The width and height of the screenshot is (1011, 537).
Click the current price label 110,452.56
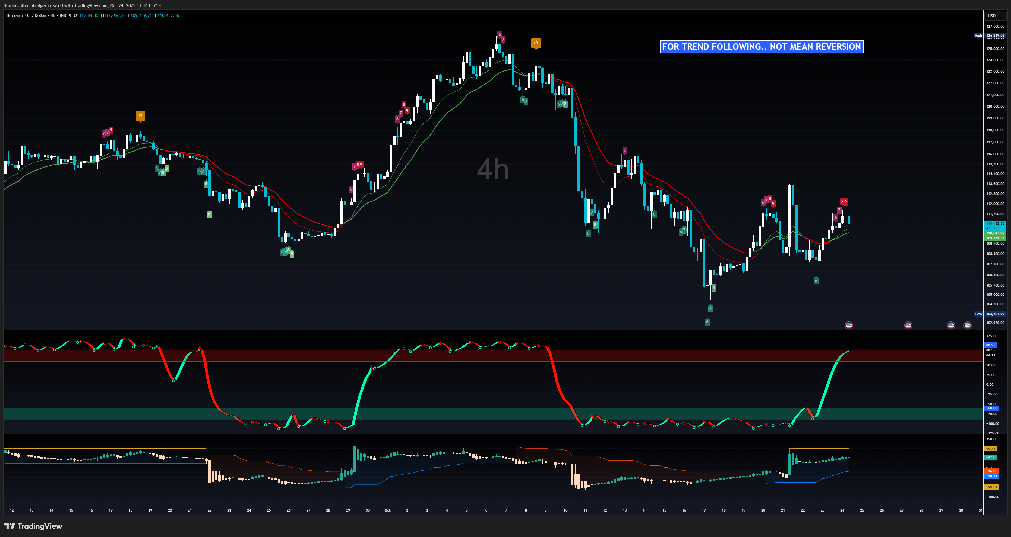[995, 223]
